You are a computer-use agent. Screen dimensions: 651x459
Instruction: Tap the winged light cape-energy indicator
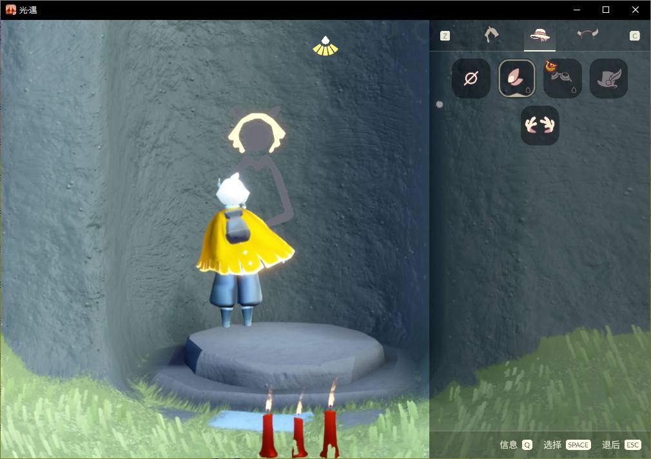pos(325,46)
